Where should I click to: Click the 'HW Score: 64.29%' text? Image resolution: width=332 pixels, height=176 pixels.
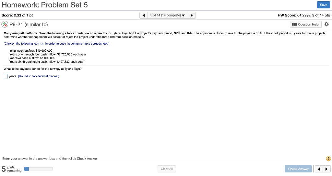(304, 15)
